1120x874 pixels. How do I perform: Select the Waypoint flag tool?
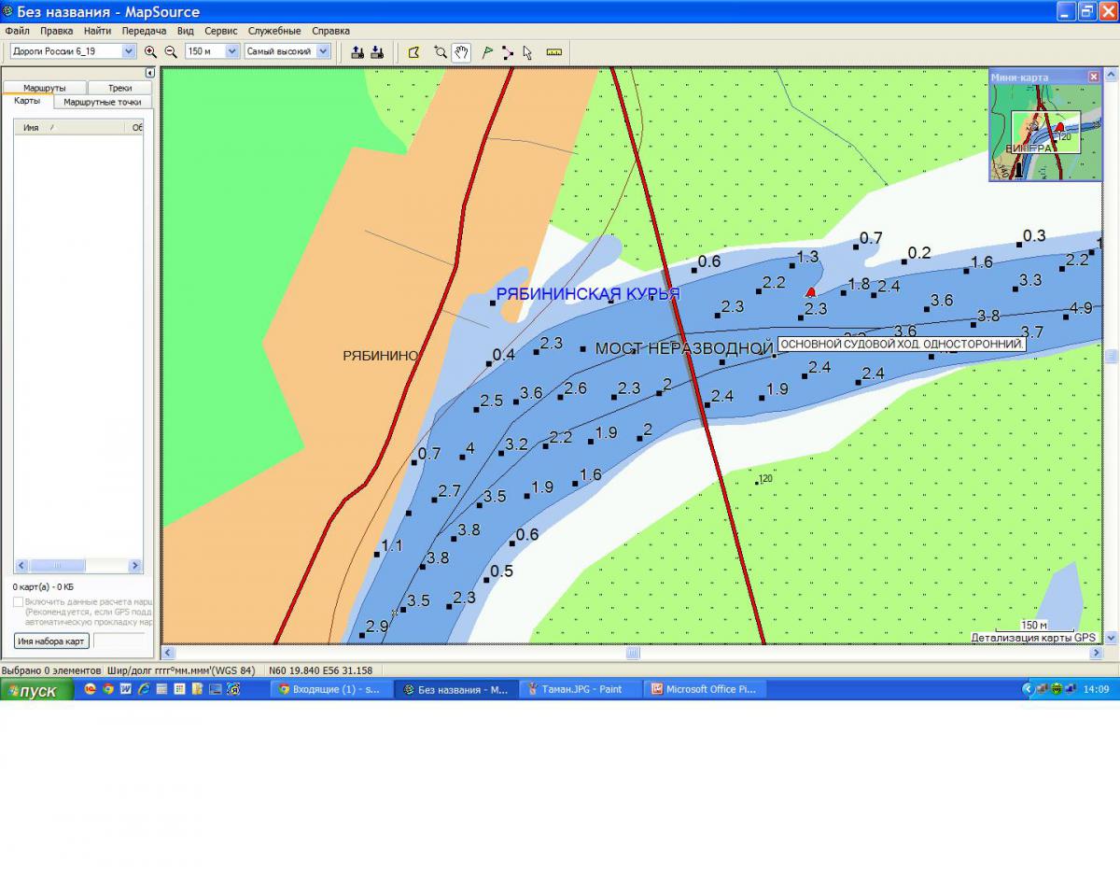click(x=486, y=52)
